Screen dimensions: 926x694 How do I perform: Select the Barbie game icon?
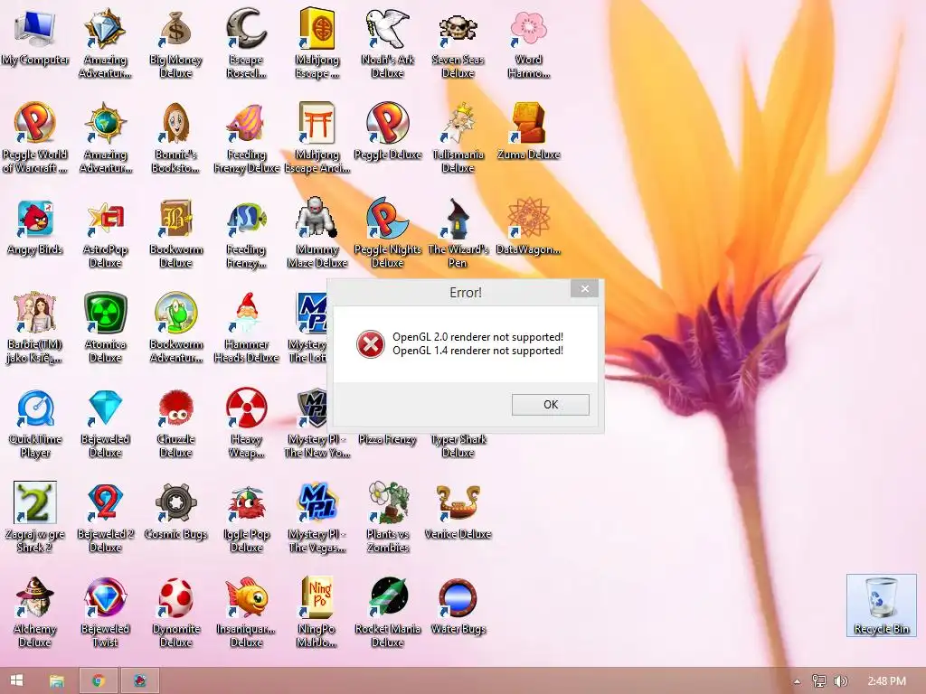point(35,313)
